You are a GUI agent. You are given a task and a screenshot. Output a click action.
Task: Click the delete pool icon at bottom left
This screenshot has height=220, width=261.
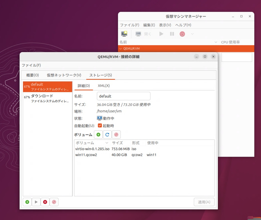pos(54,202)
